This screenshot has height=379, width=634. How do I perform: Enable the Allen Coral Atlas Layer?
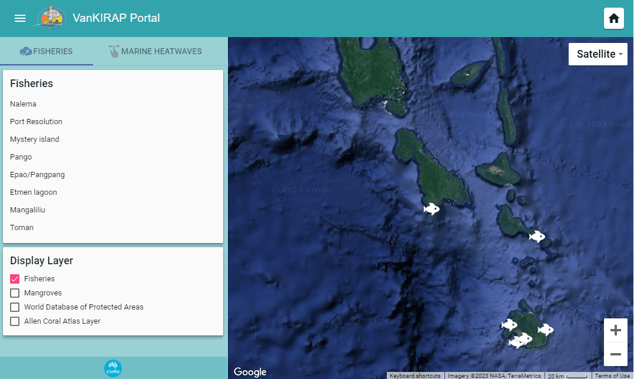15,321
